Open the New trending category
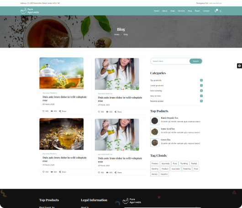The width and height of the screenshot is (242, 208). click(156, 91)
